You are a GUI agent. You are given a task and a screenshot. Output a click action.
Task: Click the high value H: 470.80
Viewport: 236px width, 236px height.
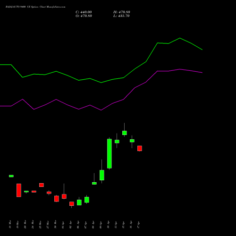(121, 12)
